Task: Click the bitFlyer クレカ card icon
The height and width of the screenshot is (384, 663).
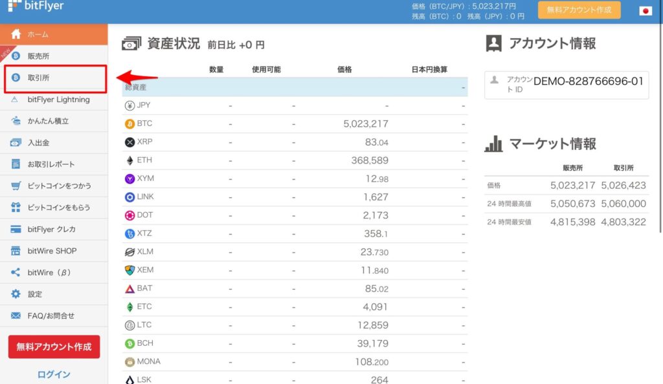Action: tap(16, 229)
